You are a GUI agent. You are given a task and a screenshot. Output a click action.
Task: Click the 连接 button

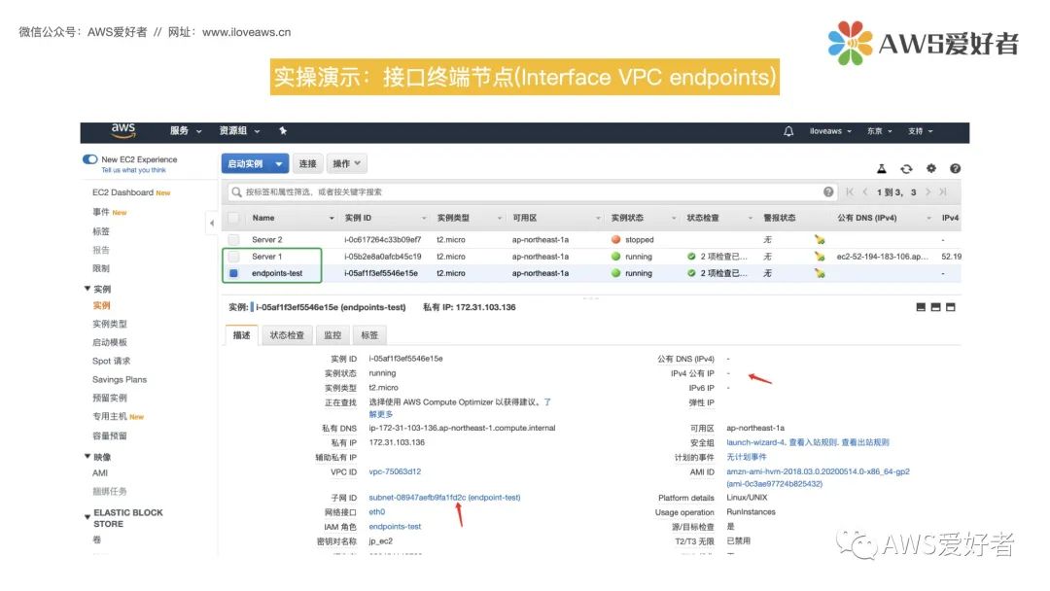coord(308,164)
